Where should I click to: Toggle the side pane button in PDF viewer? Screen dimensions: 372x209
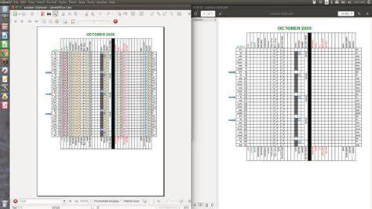click(196, 14)
